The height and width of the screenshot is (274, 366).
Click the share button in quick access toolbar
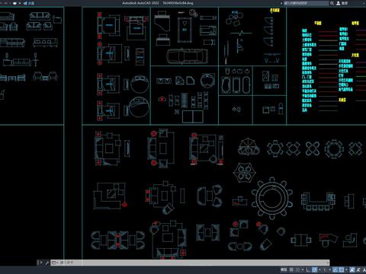(x=28, y=3)
